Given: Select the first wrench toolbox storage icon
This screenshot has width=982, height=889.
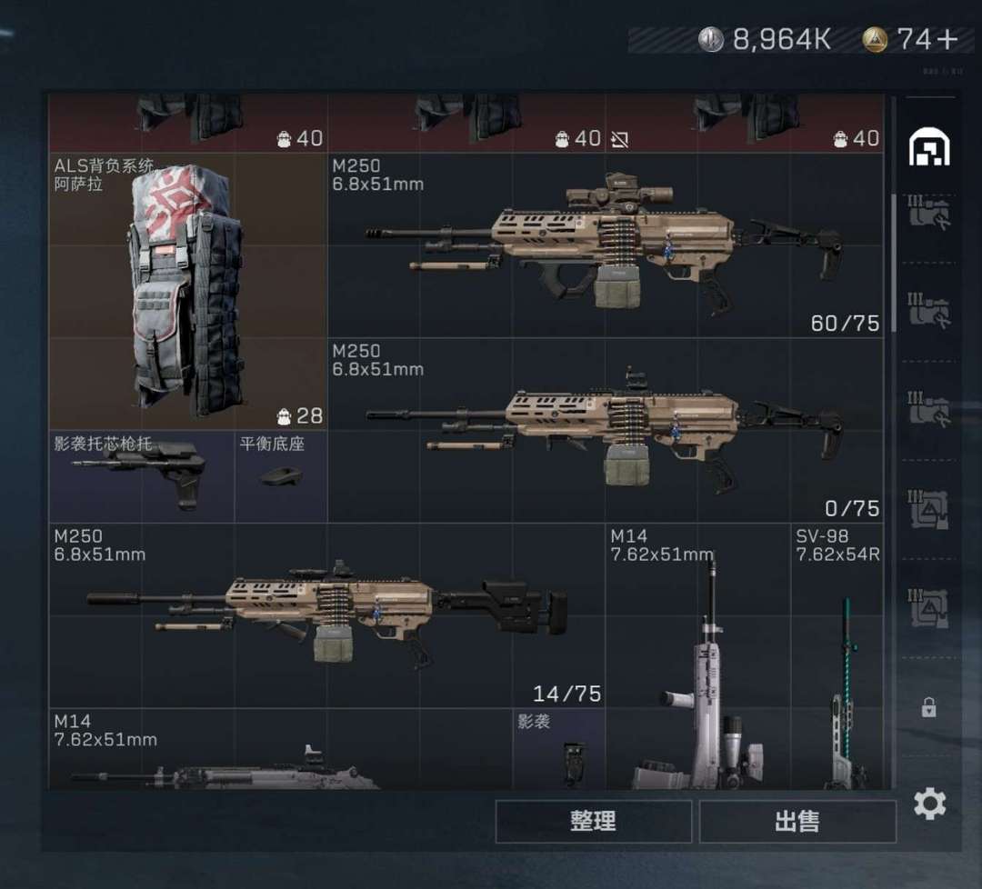Looking at the screenshot, I should point(929,212).
